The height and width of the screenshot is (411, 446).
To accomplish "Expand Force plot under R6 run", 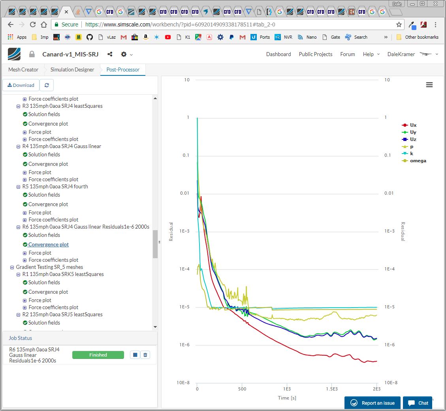I will click(25, 253).
